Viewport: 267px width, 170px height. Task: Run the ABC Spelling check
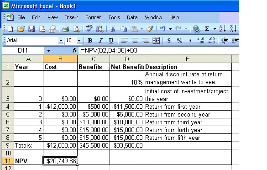point(89,28)
